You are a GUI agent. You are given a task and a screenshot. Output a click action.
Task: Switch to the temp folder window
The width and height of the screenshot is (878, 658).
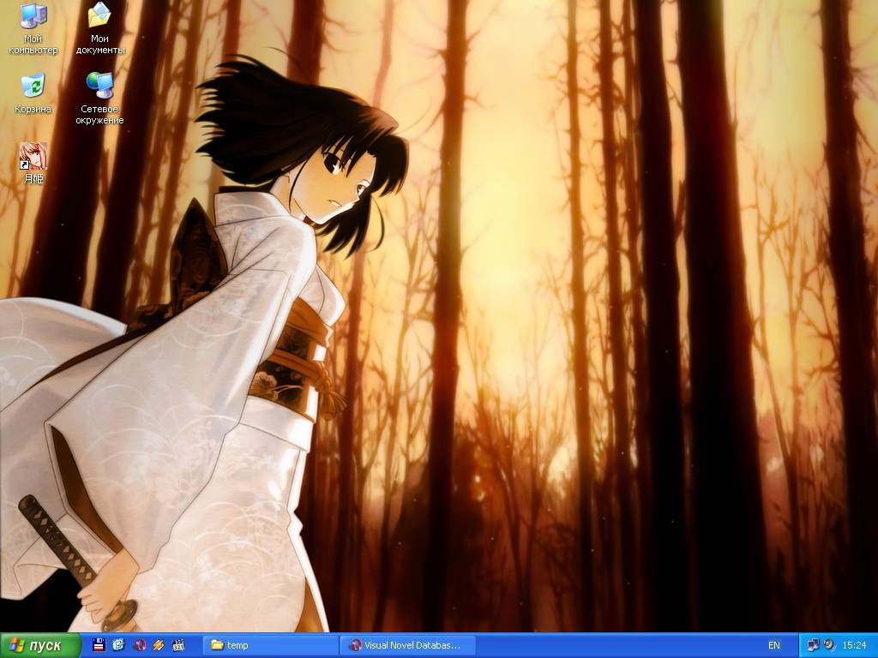270,645
